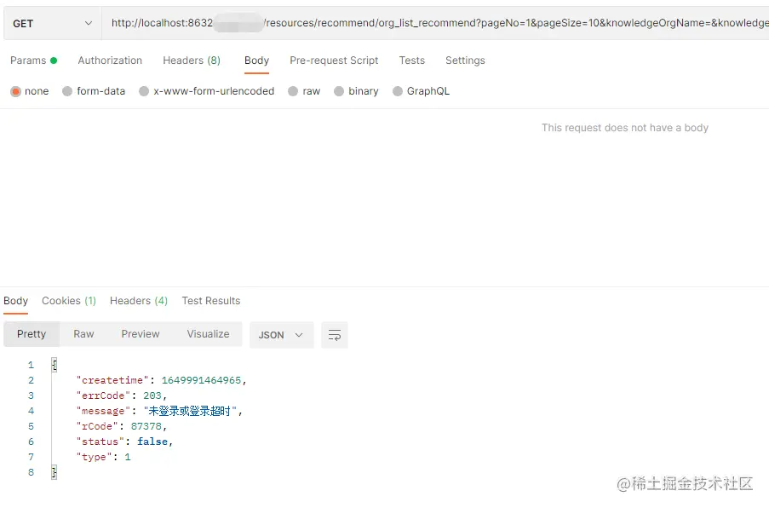Switch to the Test Results tab

pos(211,301)
